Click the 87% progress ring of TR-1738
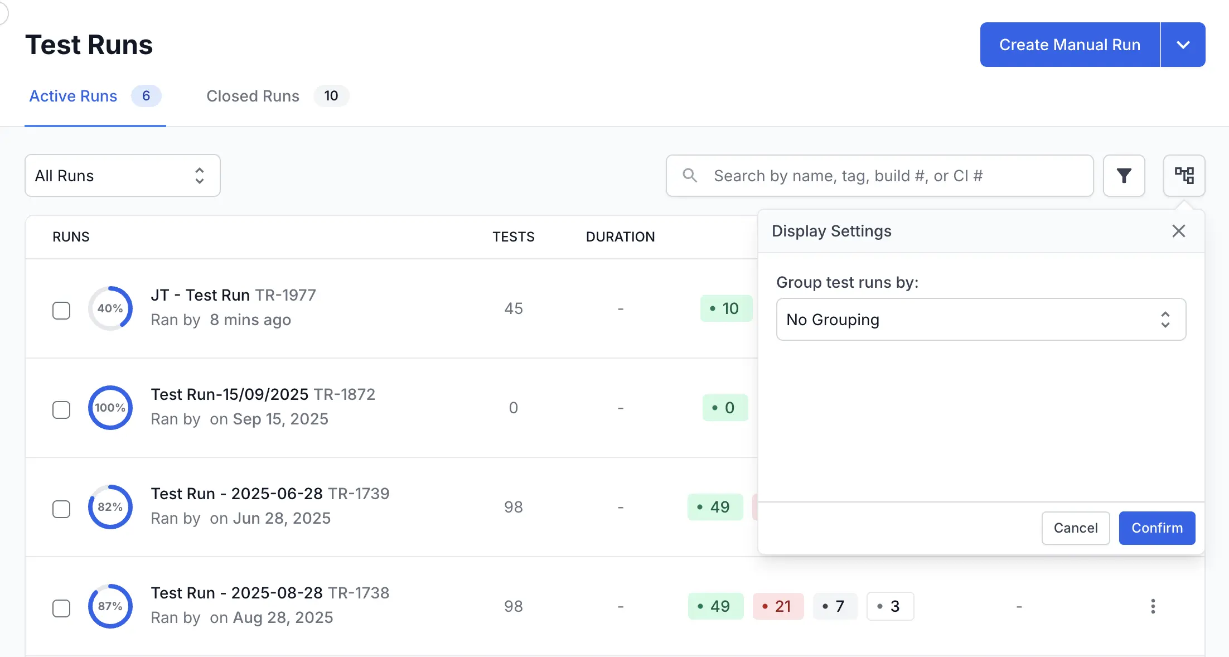Image resolution: width=1229 pixels, height=657 pixels. pos(110,606)
